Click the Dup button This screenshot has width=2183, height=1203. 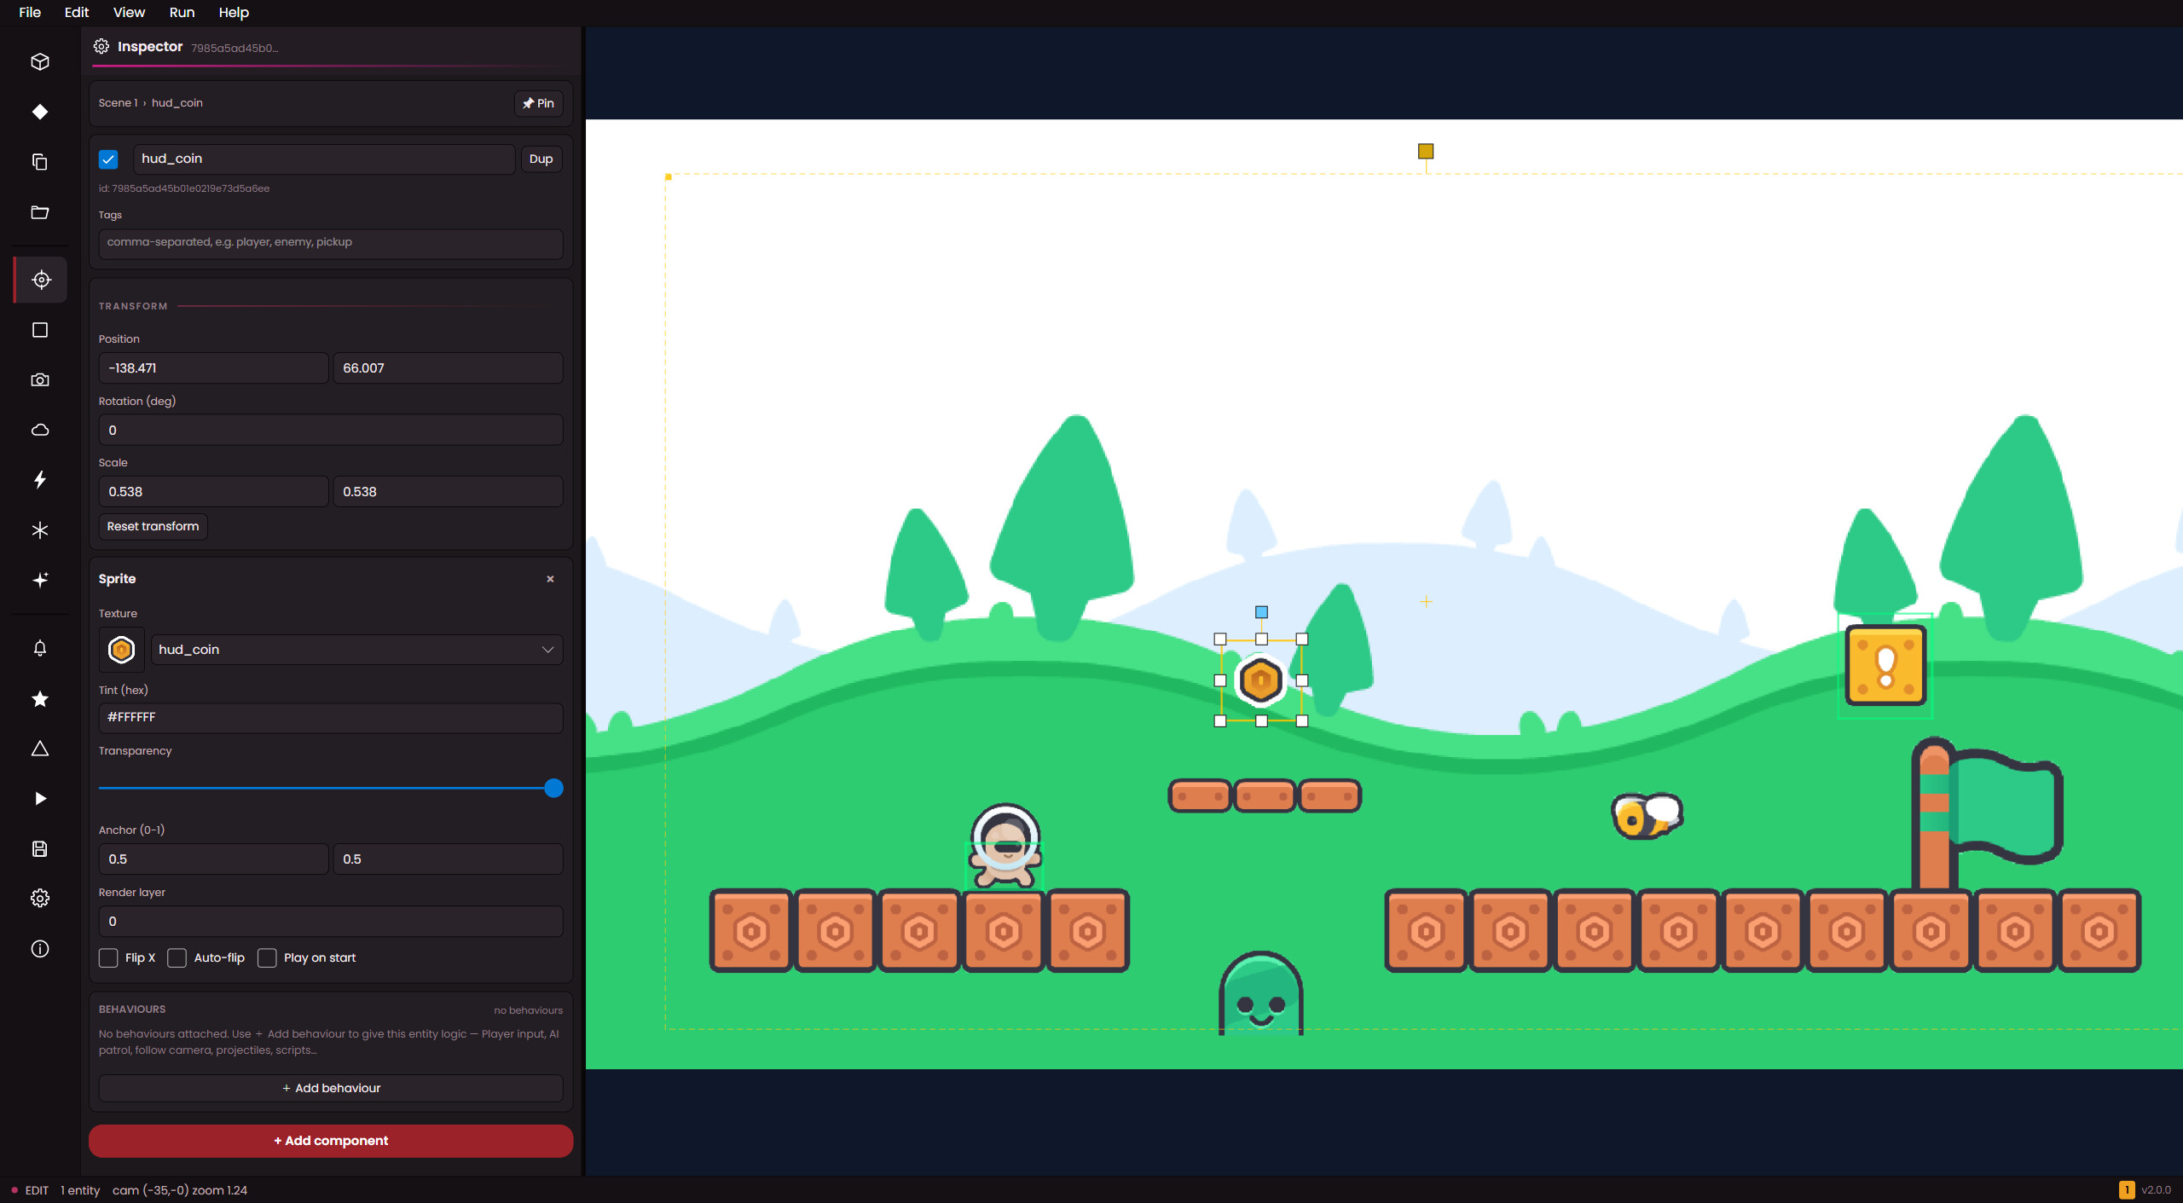541,159
